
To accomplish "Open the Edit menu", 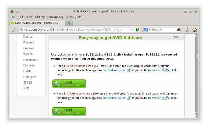I will pyautogui.click(x=20, y=17).
